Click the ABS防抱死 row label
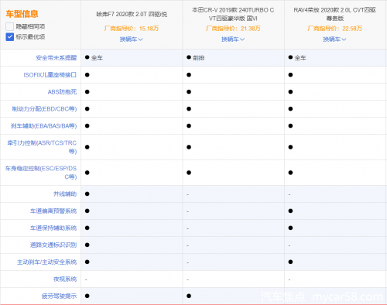 pyautogui.click(x=62, y=92)
